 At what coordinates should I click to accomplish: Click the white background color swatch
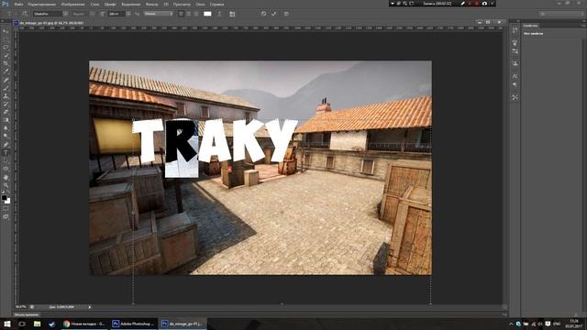[x=8, y=201]
